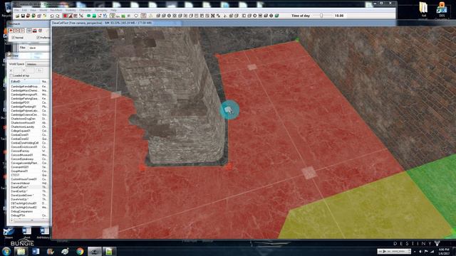Select the CharlestownDrugDen cell
The width and height of the screenshot is (456, 256).
click(x=23, y=119)
